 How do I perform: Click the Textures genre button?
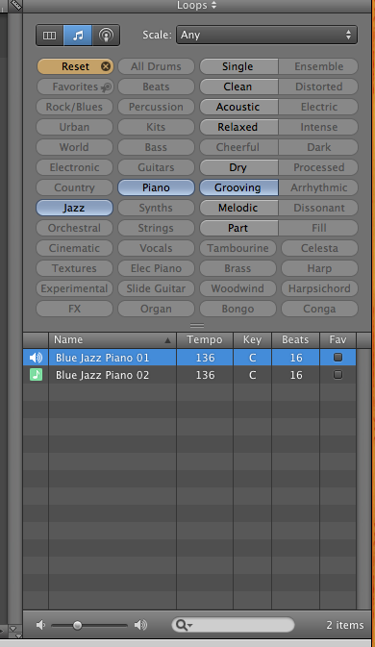pyautogui.click(x=74, y=268)
